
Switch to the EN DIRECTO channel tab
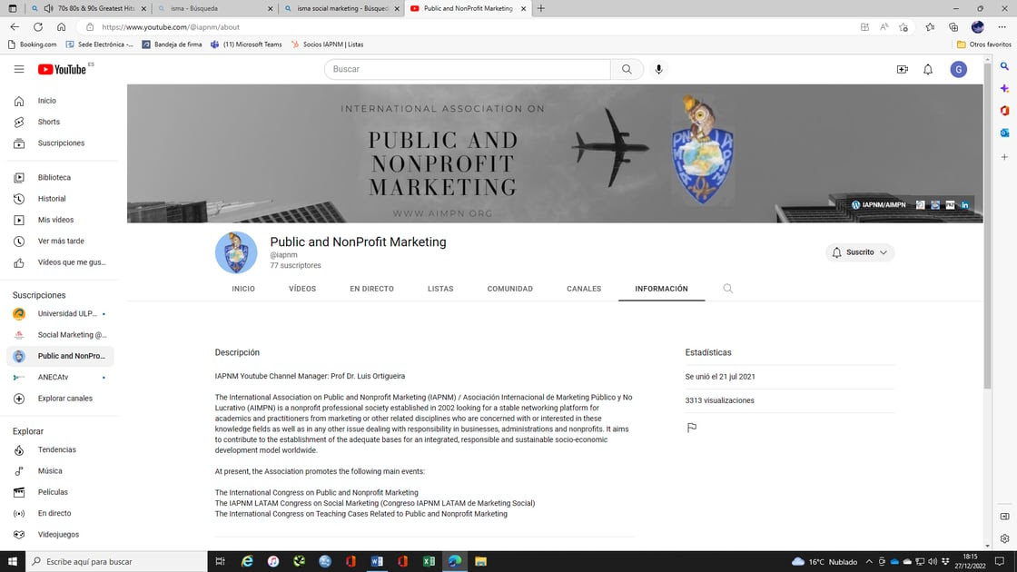point(371,289)
